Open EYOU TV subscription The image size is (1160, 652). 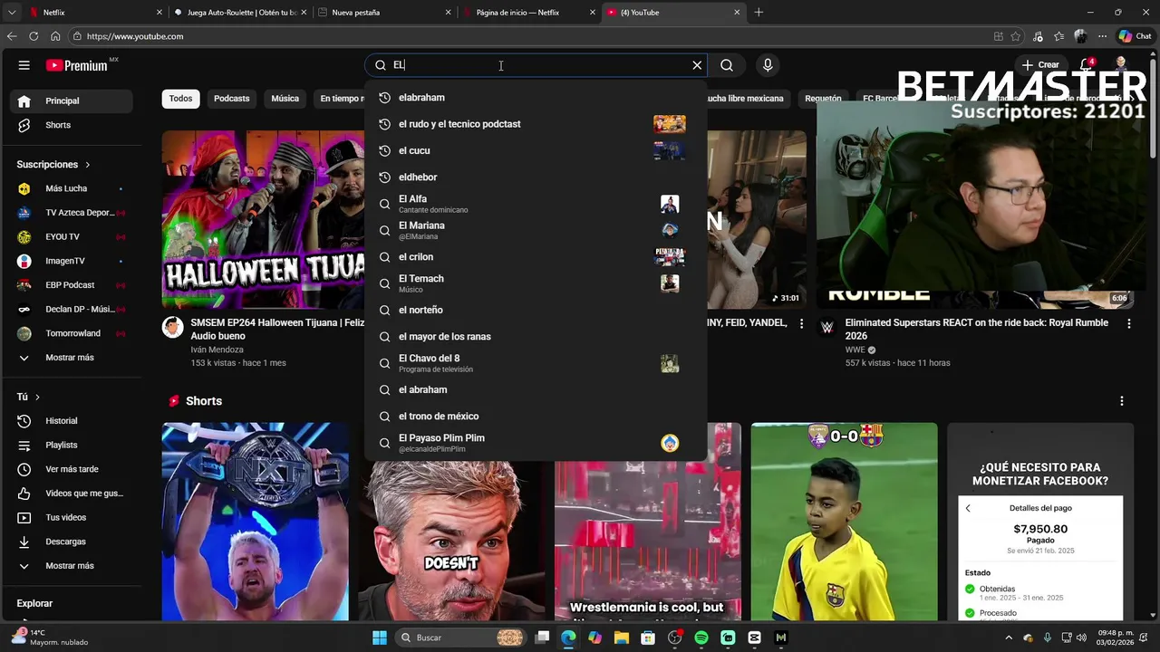71,237
